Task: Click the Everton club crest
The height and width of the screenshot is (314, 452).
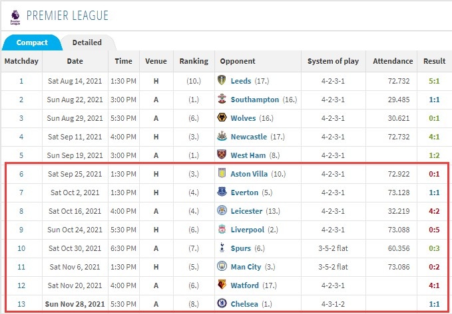Action: [x=222, y=192]
